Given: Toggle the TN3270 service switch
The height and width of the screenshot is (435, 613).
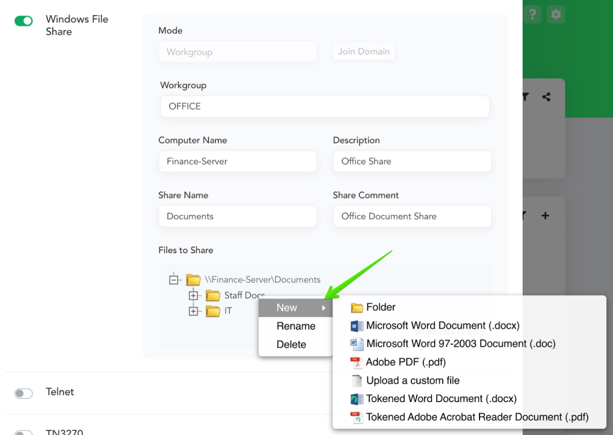Looking at the screenshot, I should click(x=24, y=432).
